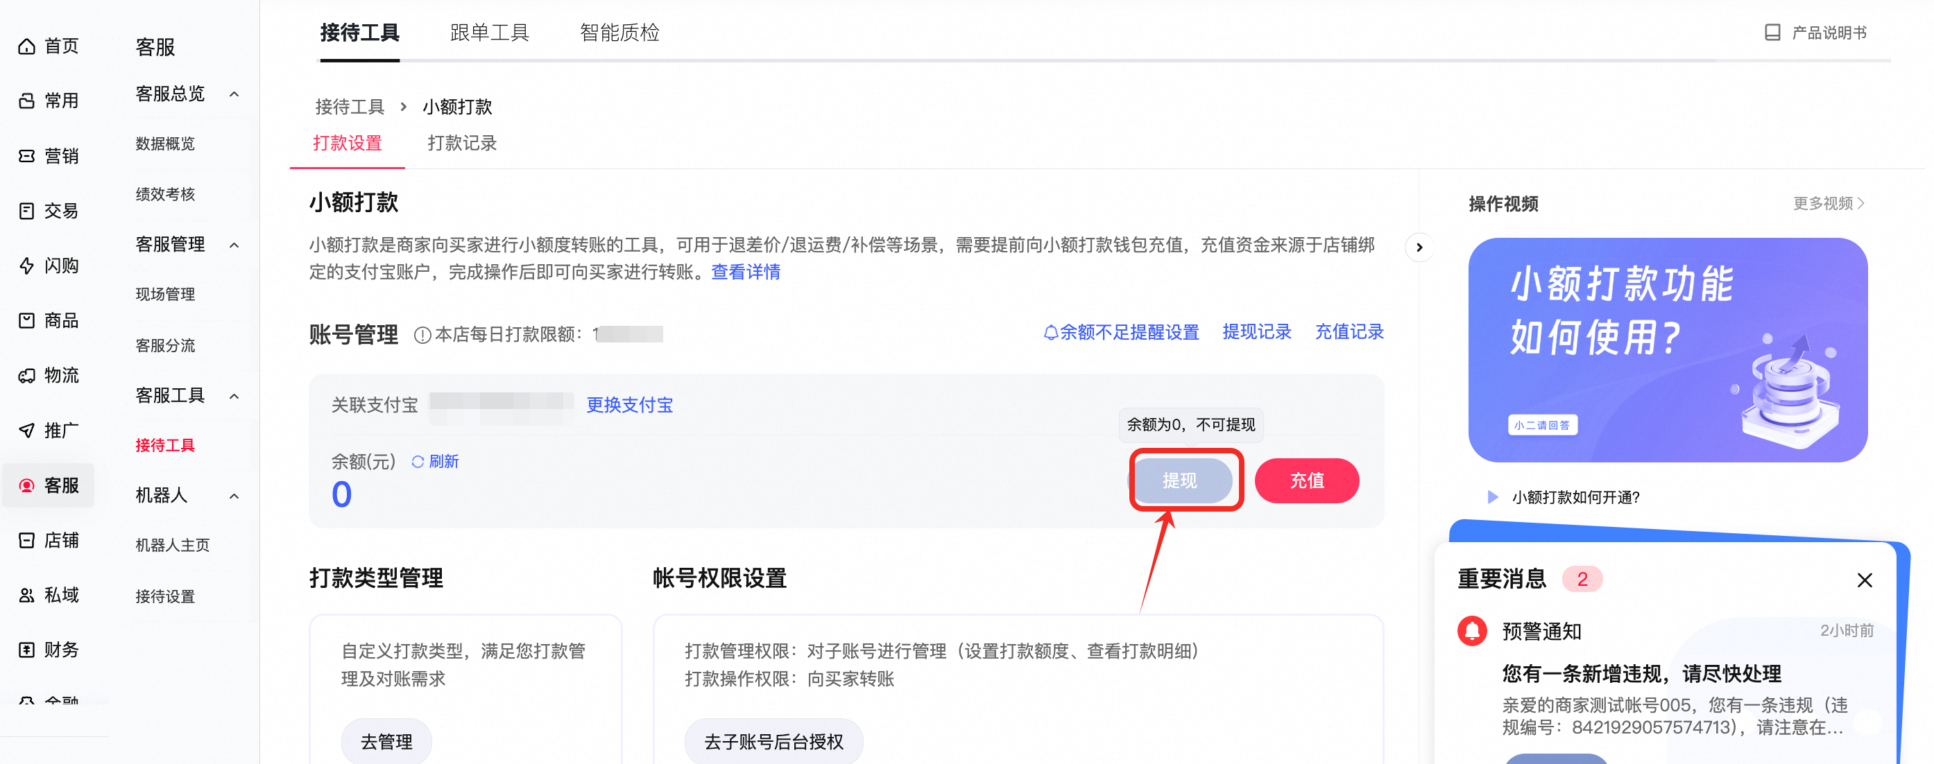Viewport: 1934px width, 764px height.
Task: Open 余额不足提醒设置 link
Action: click(1129, 333)
